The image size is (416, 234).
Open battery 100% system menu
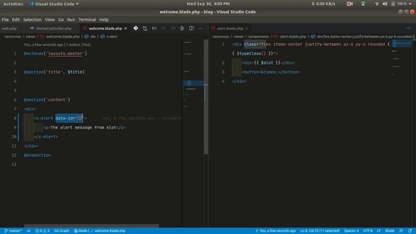point(402,4)
